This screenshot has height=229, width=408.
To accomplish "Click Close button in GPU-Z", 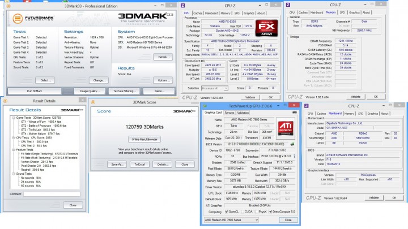I will point(288,220).
